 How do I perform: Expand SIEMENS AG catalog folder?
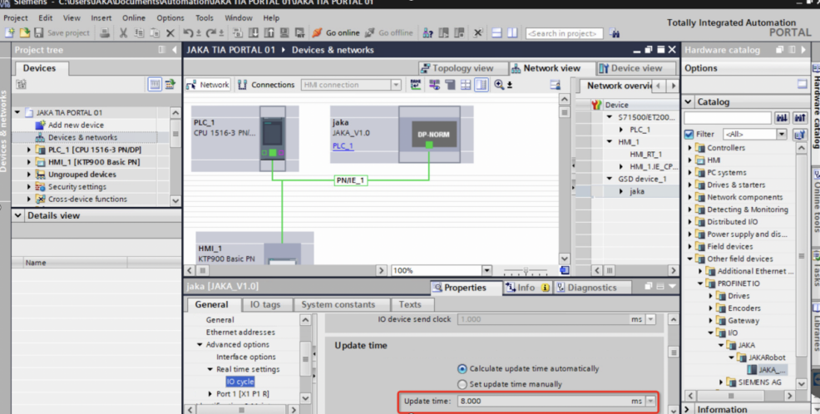point(721,382)
